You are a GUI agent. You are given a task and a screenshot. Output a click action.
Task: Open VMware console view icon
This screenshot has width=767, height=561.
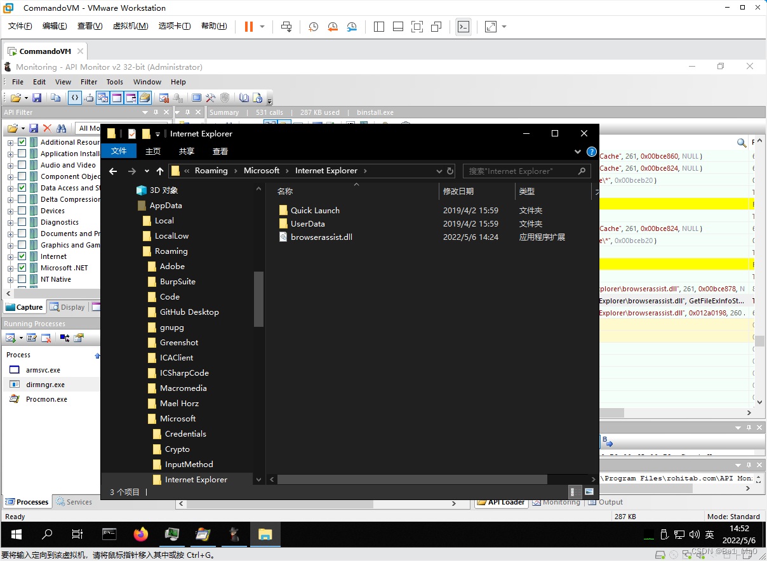click(464, 26)
